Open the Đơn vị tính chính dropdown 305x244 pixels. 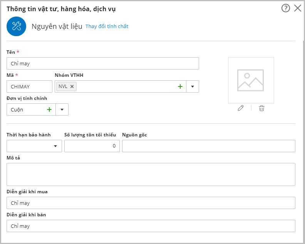point(62,110)
